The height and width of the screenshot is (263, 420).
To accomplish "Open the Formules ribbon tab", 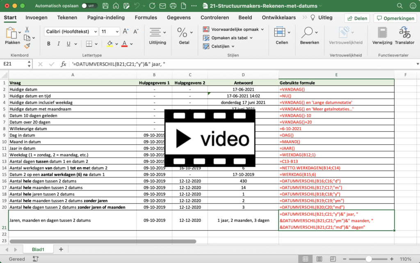I will pyautogui.click(x=146, y=18).
